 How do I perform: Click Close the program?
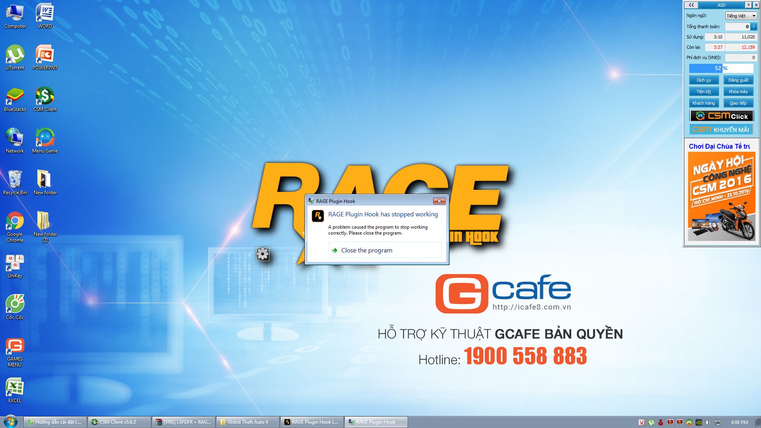point(367,250)
